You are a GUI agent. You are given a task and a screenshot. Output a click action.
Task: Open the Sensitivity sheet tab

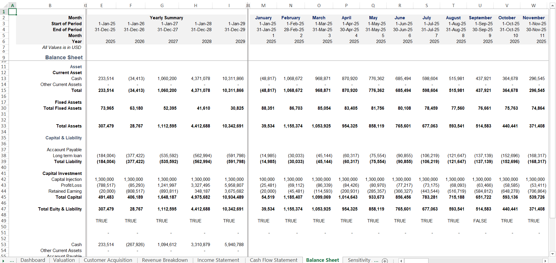(x=359, y=260)
